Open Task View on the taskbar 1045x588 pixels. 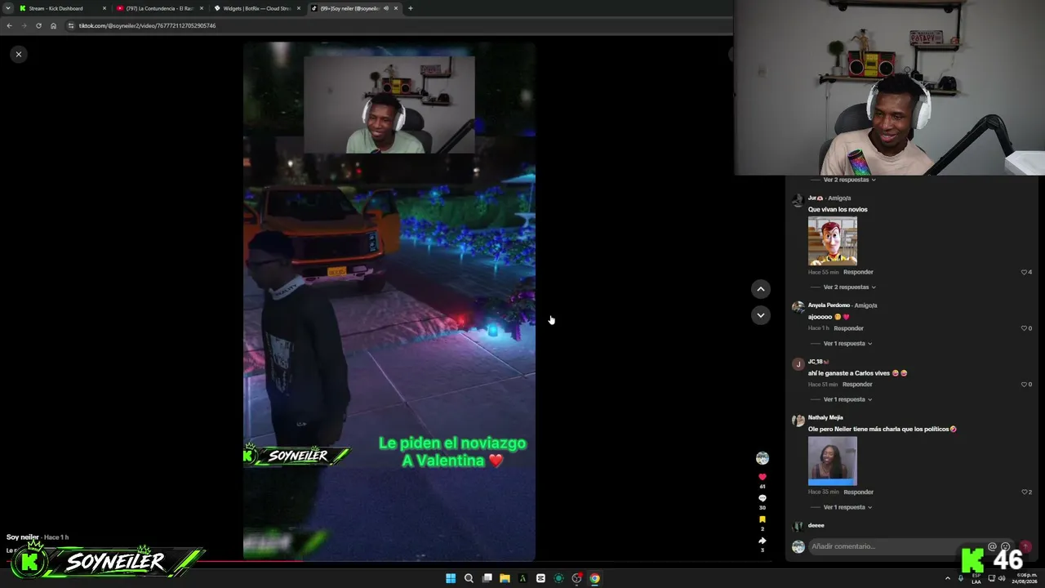[487, 578]
